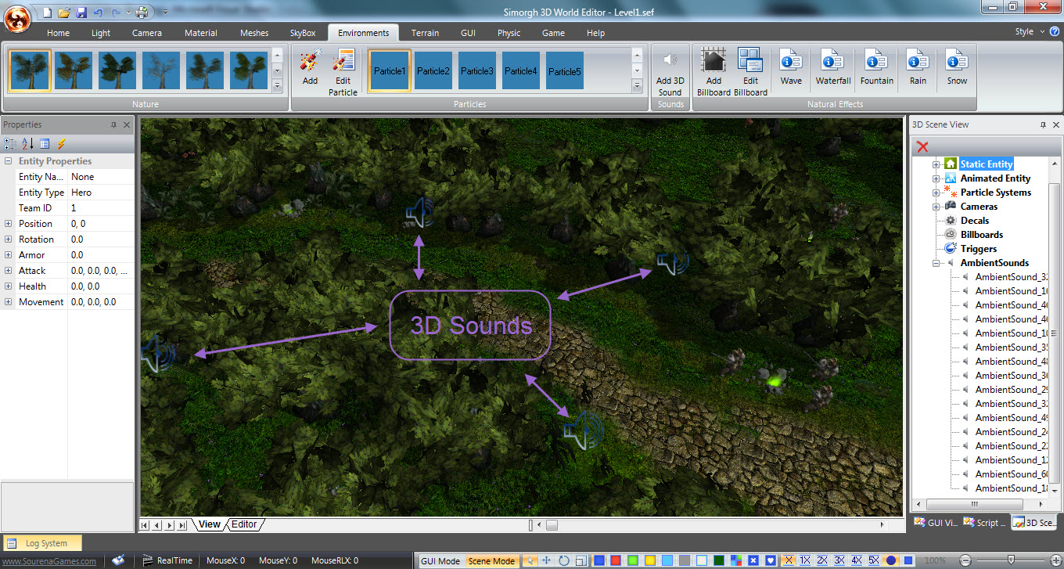Expand the Animated Entity tree node
Screen dimensions: 1064x569
[936, 178]
